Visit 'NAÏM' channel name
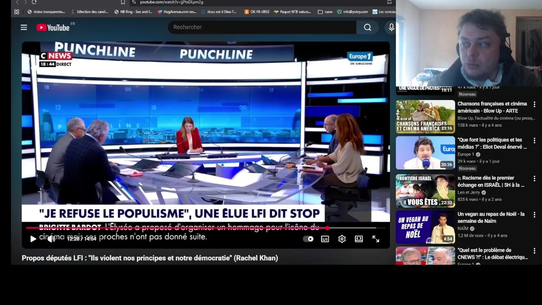The height and width of the screenshot is (305, 542). [463, 228]
